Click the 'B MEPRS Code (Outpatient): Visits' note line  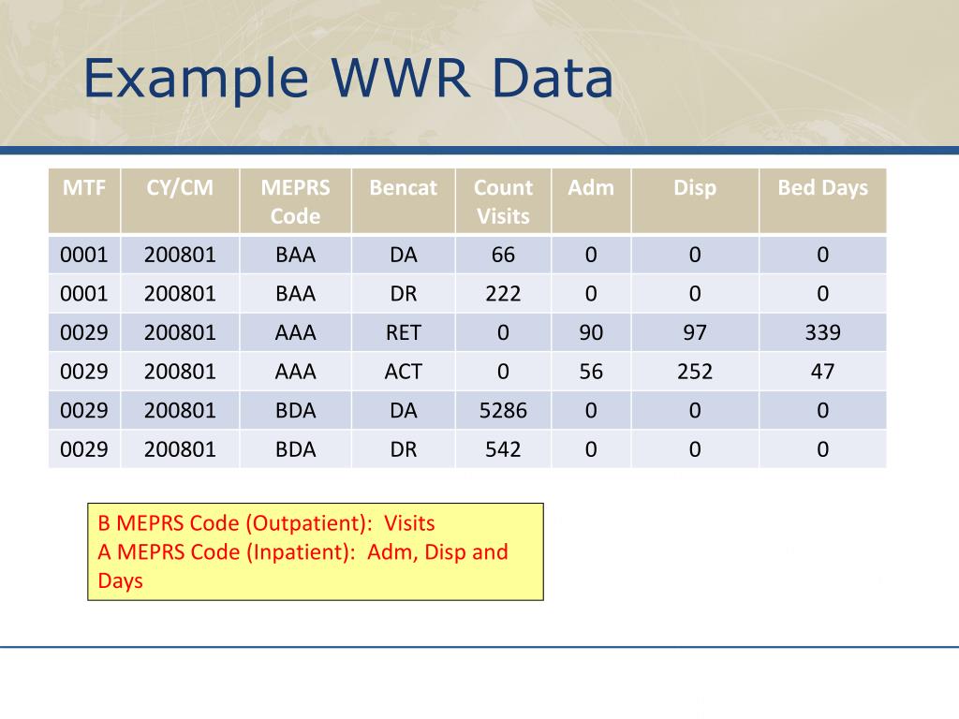coord(266,523)
